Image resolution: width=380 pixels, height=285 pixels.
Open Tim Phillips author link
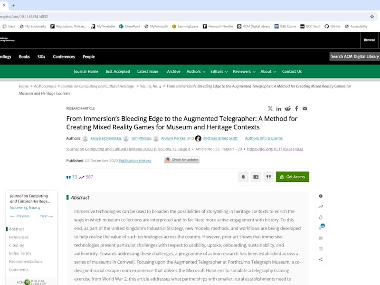tap(141, 138)
